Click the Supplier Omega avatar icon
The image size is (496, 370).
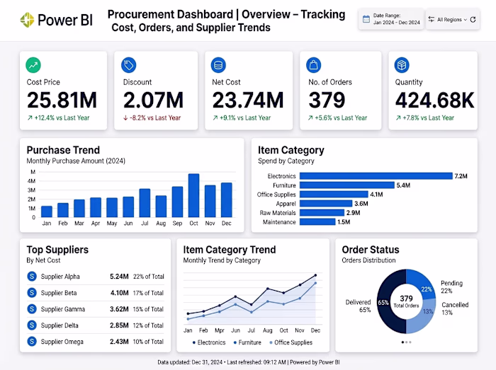tap(32, 341)
